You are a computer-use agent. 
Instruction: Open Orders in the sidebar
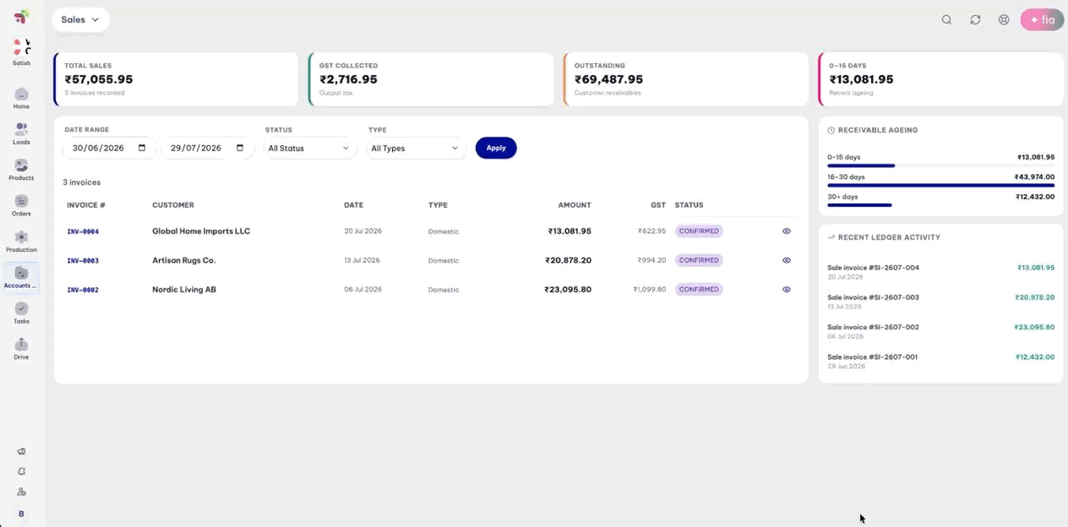tap(21, 206)
